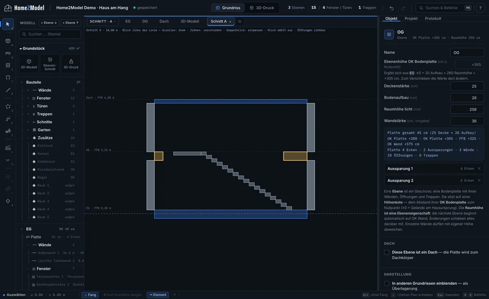Delete Aussparung 2 using its X icon

pyautogui.click(x=479, y=180)
